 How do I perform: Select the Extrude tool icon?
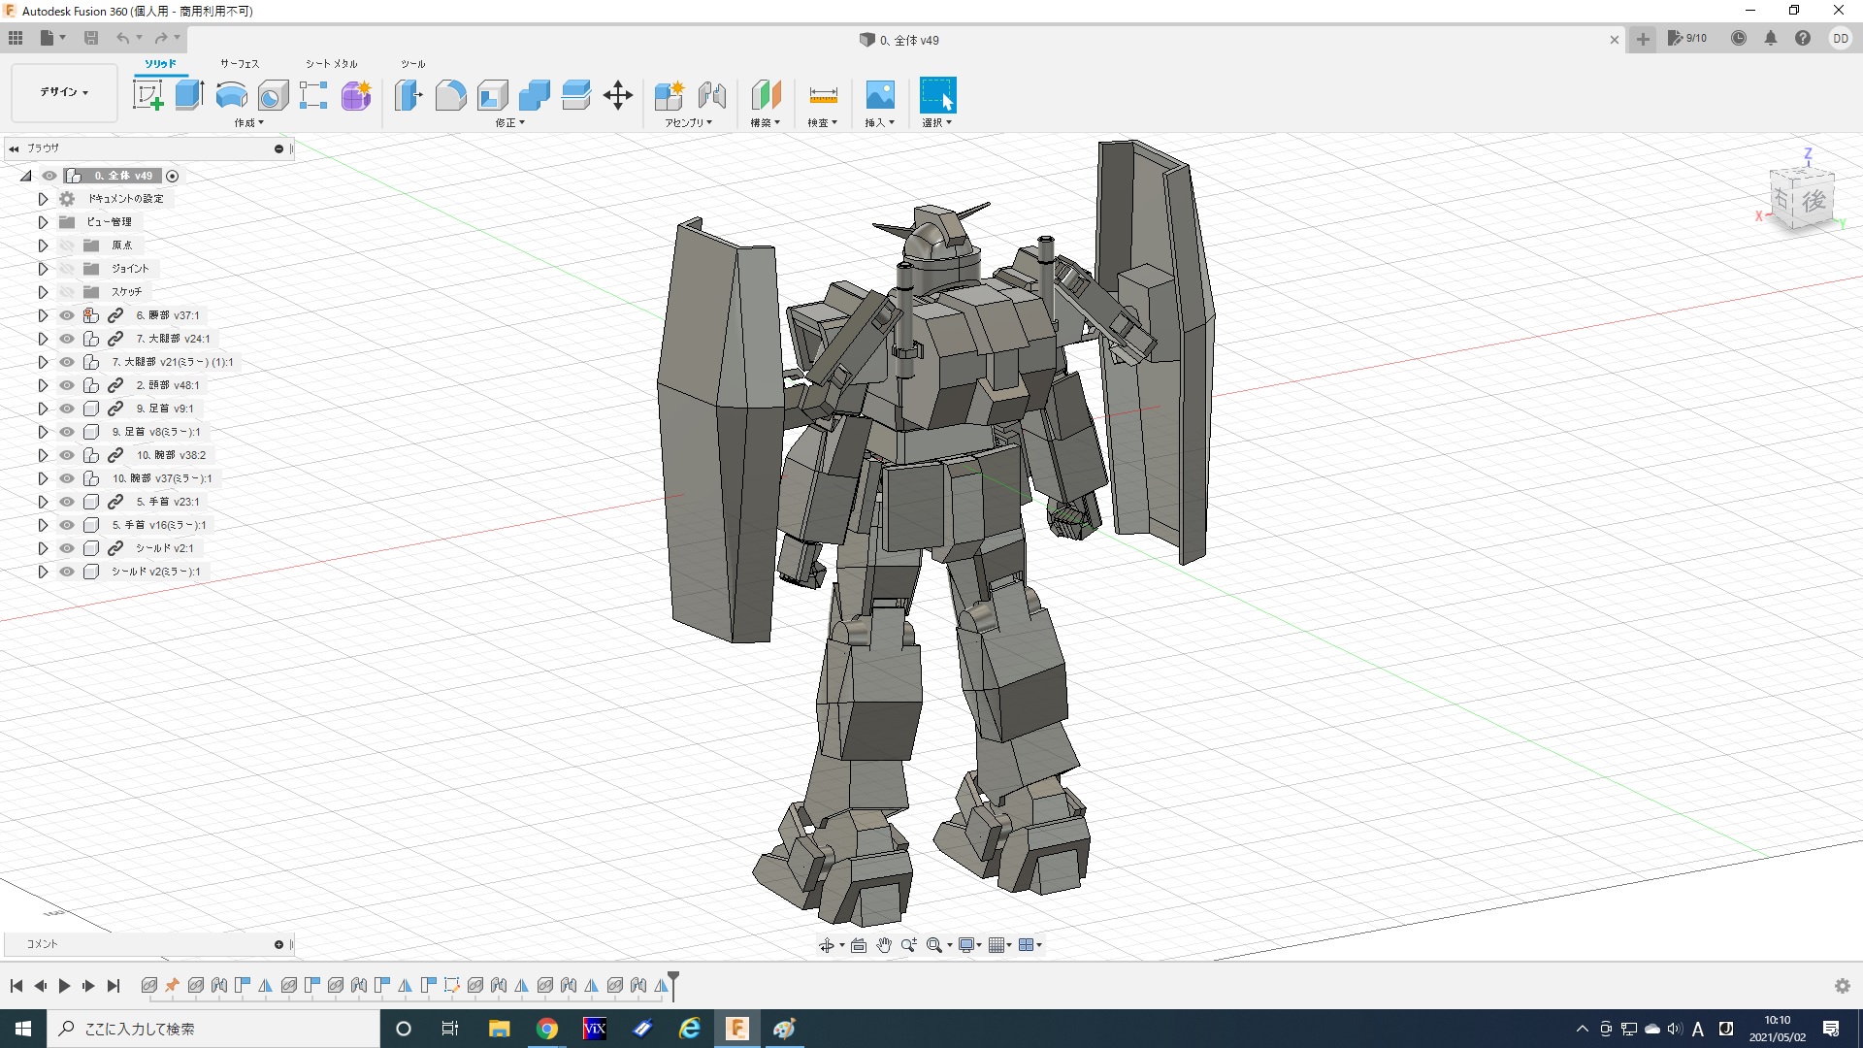coord(189,95)
